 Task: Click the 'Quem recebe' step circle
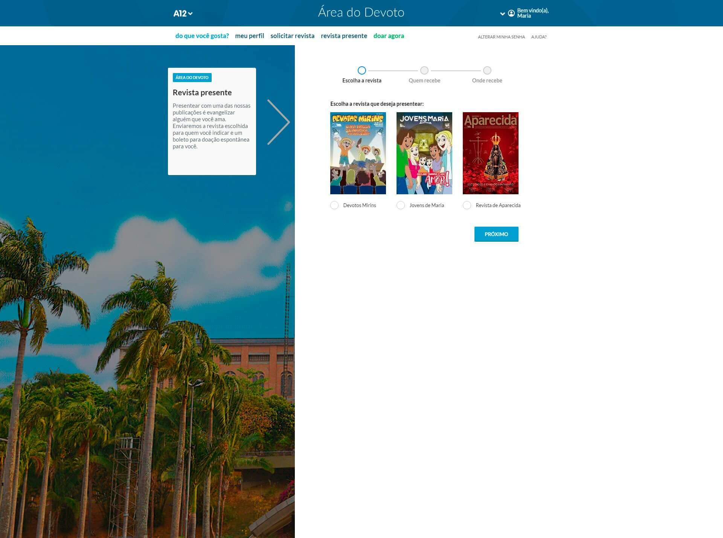tap(424, 70)
